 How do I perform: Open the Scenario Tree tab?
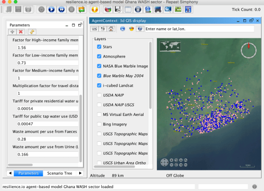coord(60,173)
